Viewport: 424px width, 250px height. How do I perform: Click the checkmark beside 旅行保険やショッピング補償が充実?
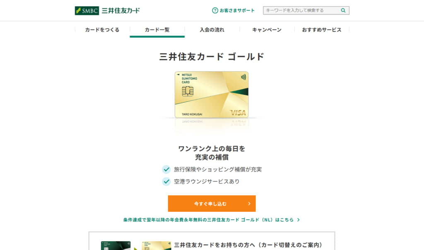pyautogui.click(x=166, y=170)
